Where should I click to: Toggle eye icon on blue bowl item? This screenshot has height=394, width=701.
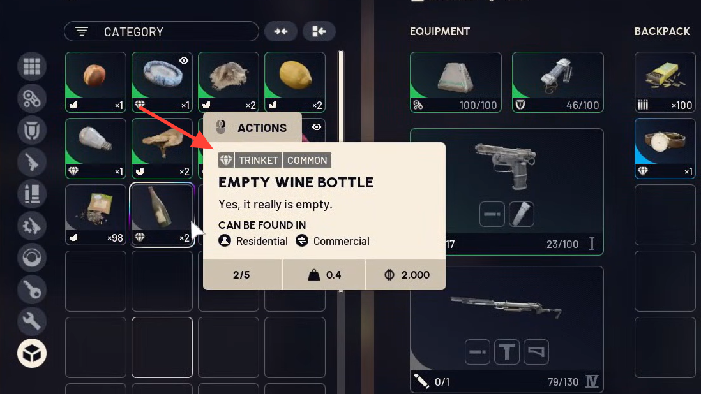pyautogui.click(x=184, y=61)
